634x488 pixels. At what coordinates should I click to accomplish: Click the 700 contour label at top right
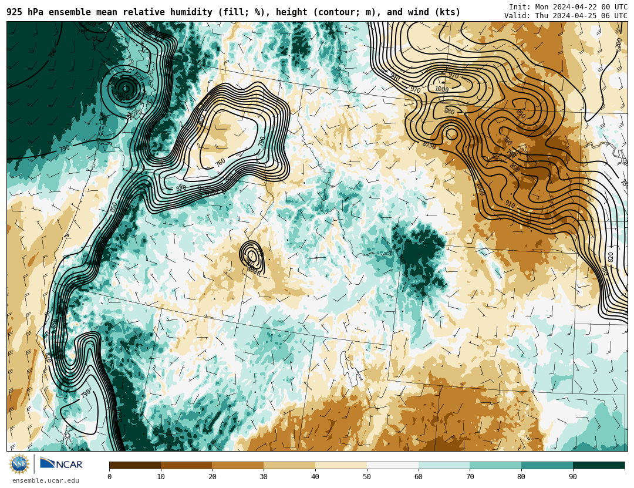619,43
